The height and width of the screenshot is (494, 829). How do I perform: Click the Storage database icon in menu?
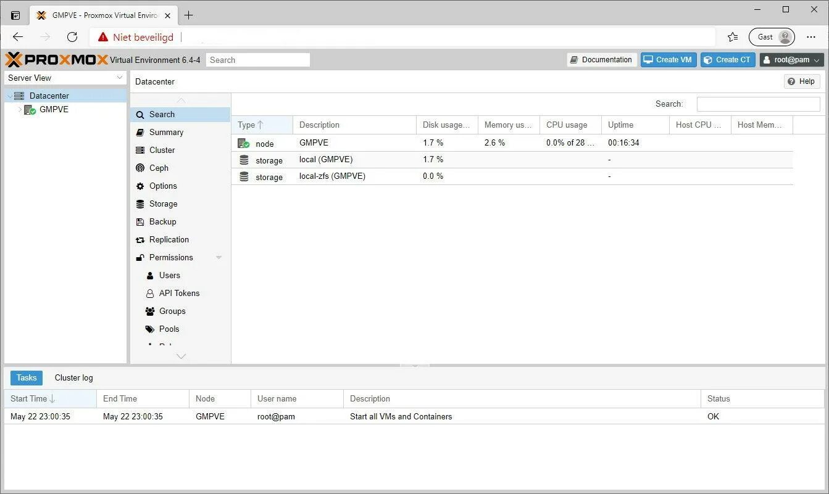coord(140,204)
